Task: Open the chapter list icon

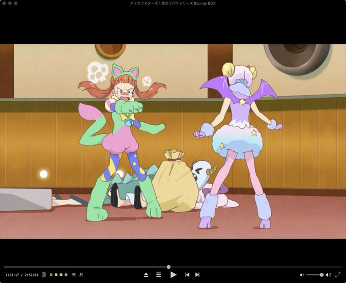Action: click(74, 275)
